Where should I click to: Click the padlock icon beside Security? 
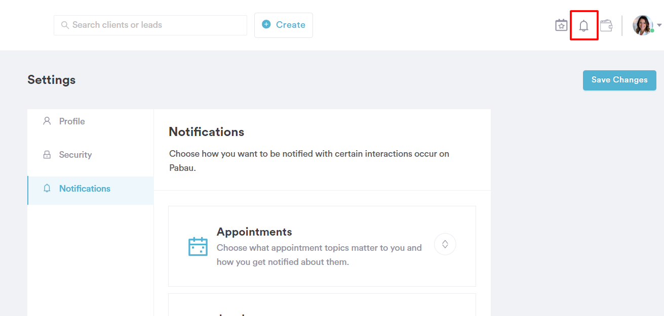tap(47, 155)
